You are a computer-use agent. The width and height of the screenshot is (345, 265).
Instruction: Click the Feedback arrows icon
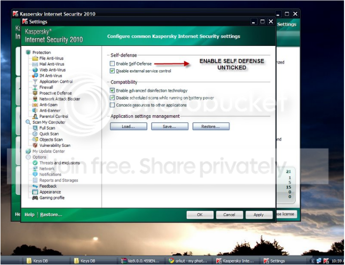click(x=35, y=186)
